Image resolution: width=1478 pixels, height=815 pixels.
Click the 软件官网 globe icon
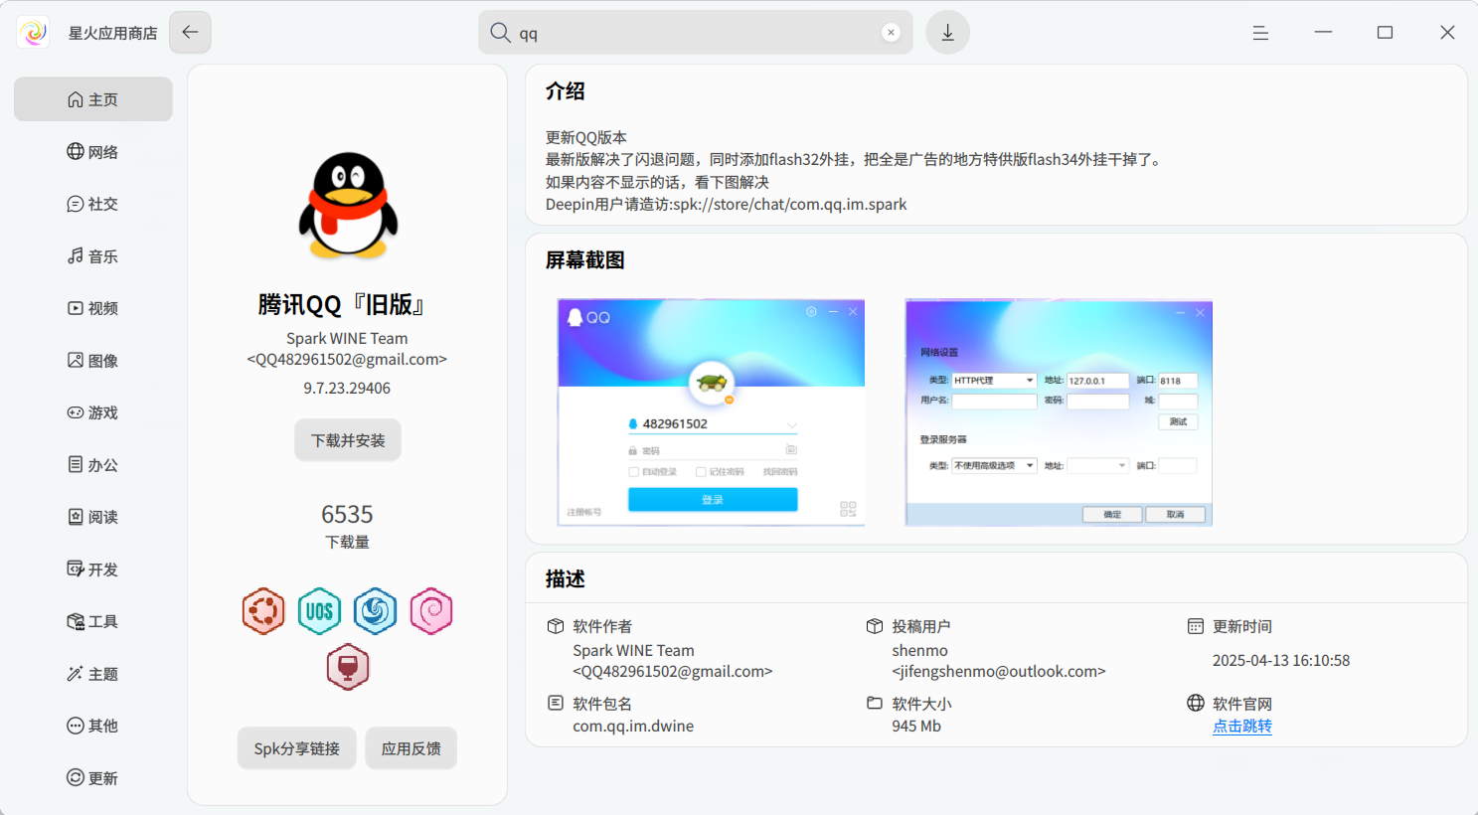pos(1196,703)
